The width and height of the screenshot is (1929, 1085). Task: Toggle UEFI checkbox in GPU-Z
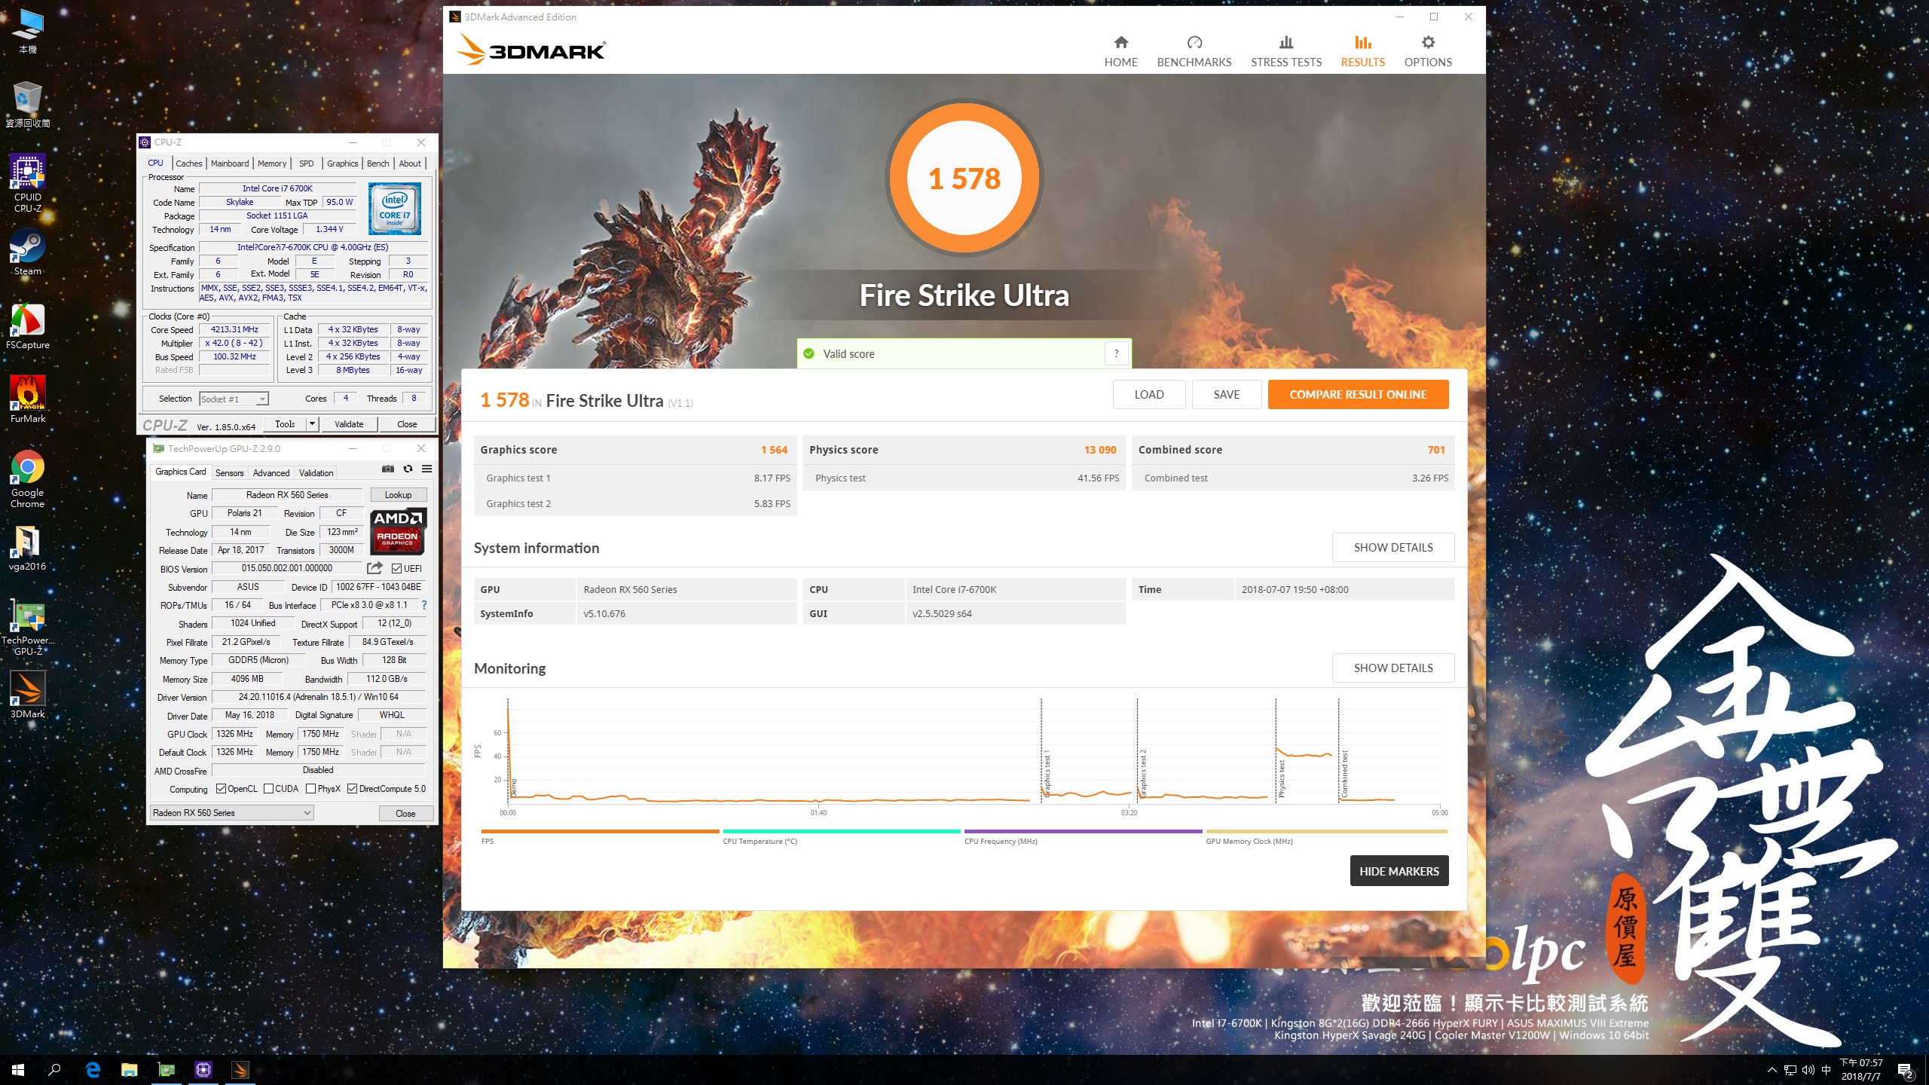tap(396, 569)
